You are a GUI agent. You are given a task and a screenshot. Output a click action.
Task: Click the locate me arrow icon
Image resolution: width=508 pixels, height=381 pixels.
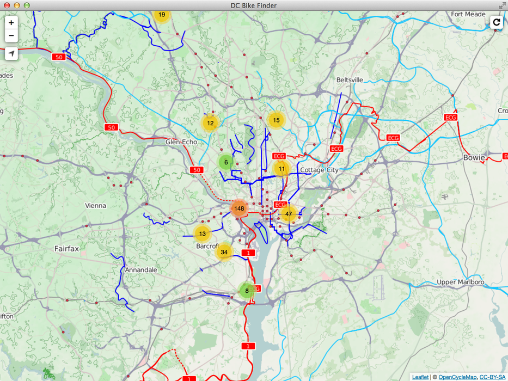point(11,54)
